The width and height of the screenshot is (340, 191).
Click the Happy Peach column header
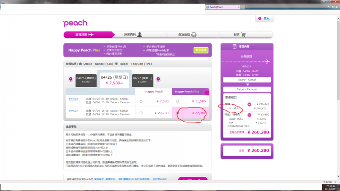[x=154, y=91]
